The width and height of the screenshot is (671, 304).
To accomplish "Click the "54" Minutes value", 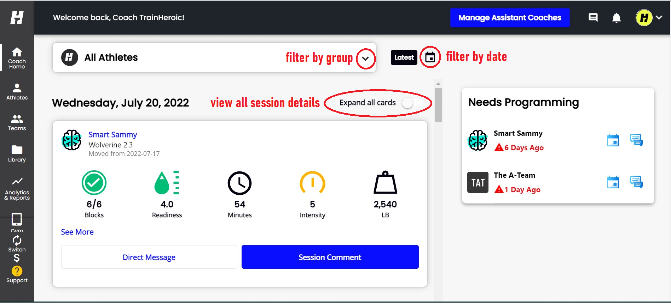I will 240,205.
